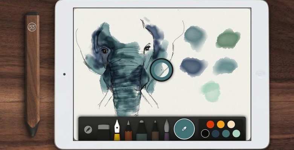Tap the iPad home button
The height and width of the screenshot is (150, 294).
pos(260,73)
